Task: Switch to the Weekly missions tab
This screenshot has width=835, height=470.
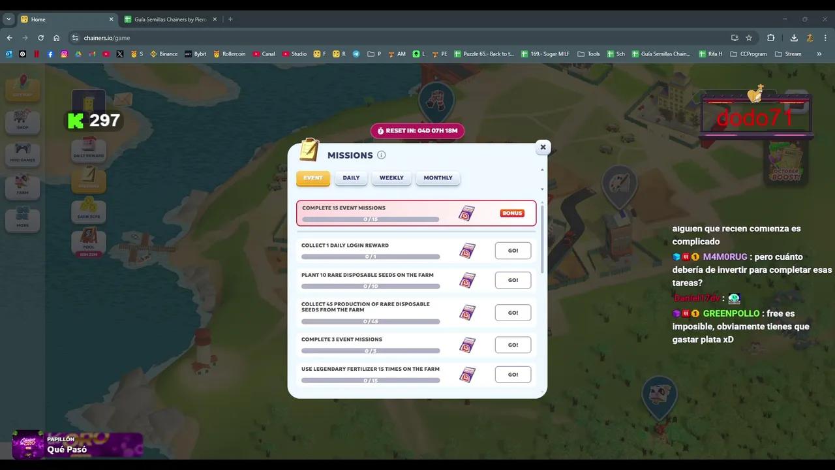Action: tap(391, 178)
